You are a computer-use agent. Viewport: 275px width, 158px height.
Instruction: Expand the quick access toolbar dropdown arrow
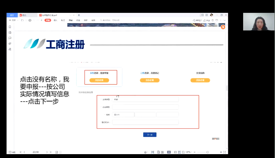[x=42, y=20]
